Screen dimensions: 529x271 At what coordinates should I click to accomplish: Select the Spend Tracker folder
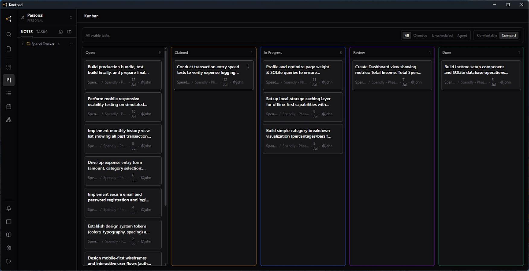(43, 44)
